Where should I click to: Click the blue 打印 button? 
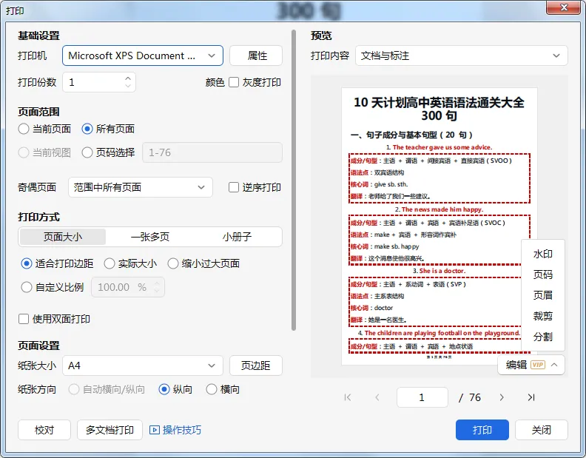click(x=482, y=430)
